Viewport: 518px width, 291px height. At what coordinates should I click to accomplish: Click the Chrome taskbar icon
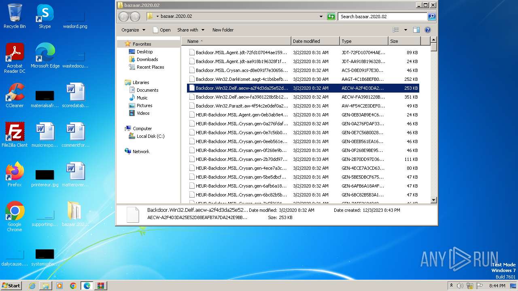73,286
